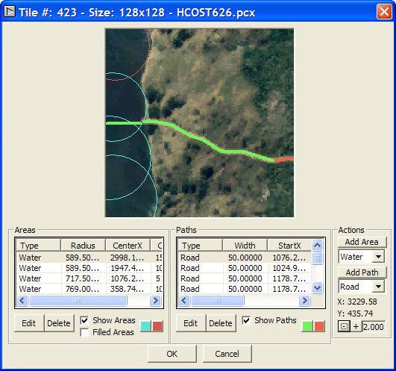
Task: Click the Paths list right scroll arrow
Action: coord(304,301)
